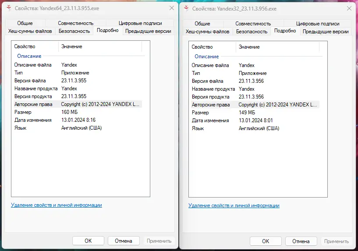Click Значение column header in Yandex32 window
Viewport: 358px width, 251px height.
(x=249, y=47)
